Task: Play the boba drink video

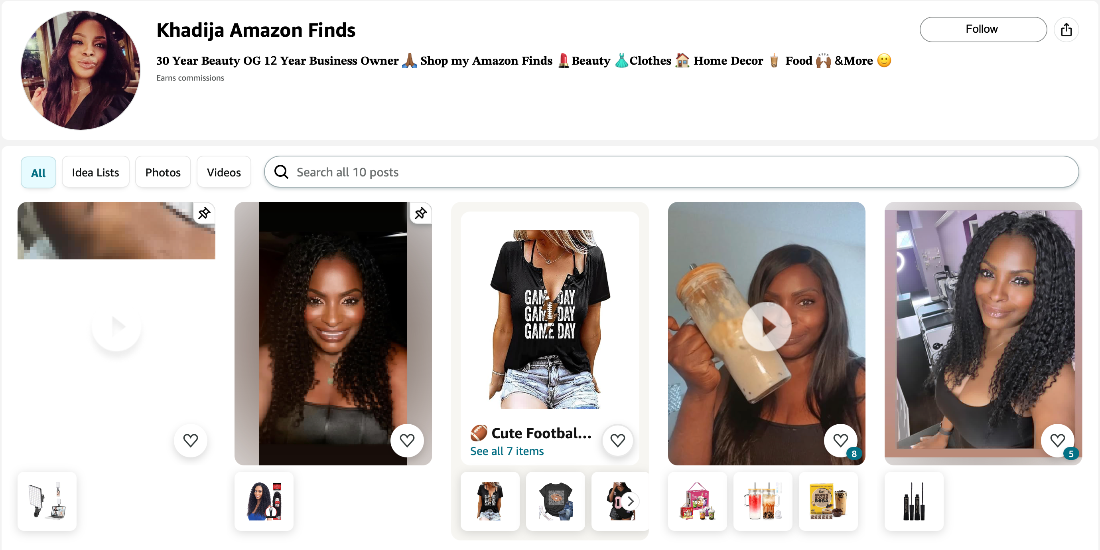Action: 766,326
